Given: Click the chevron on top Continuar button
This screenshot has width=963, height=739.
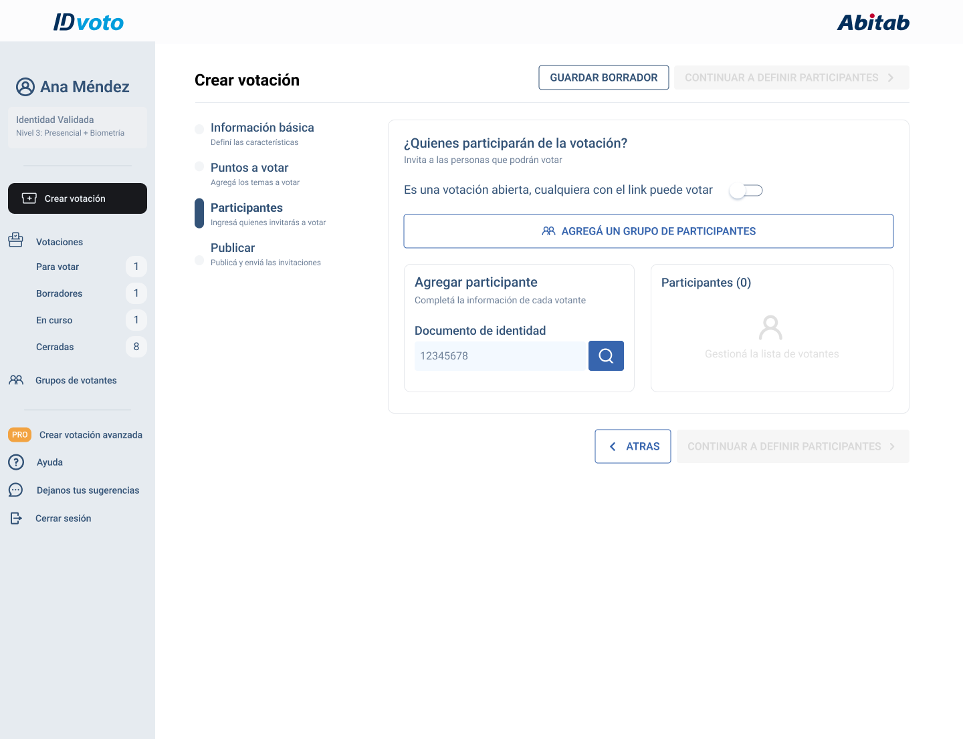Looking at the screenshot, I should point(891,78).
